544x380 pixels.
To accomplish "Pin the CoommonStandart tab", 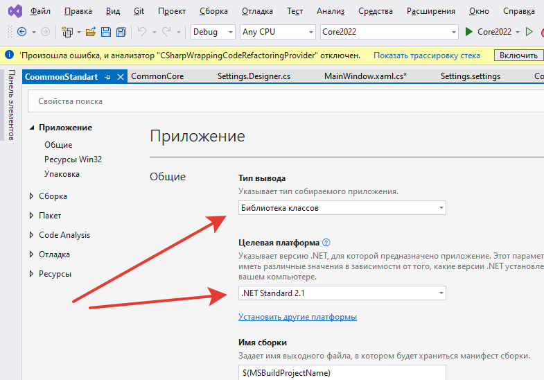I will [x=107, y=77].
